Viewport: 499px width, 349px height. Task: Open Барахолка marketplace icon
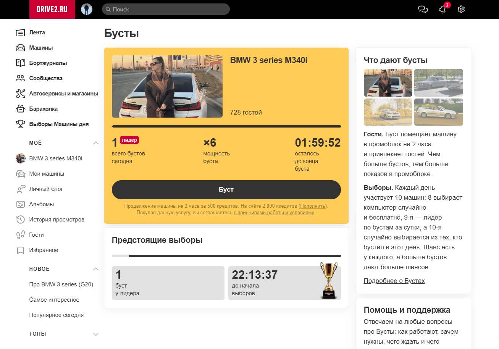[20, 109]
